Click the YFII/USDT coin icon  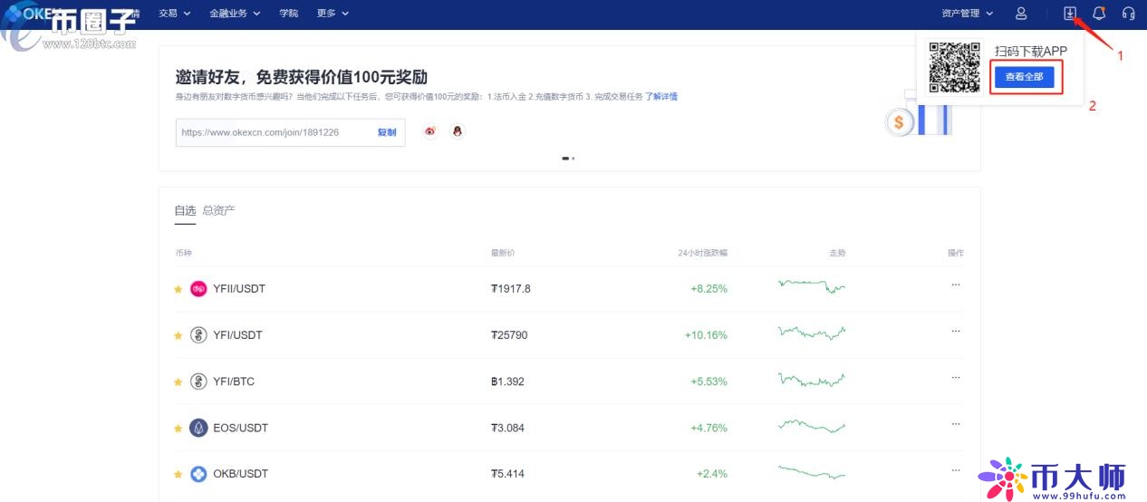198,289
